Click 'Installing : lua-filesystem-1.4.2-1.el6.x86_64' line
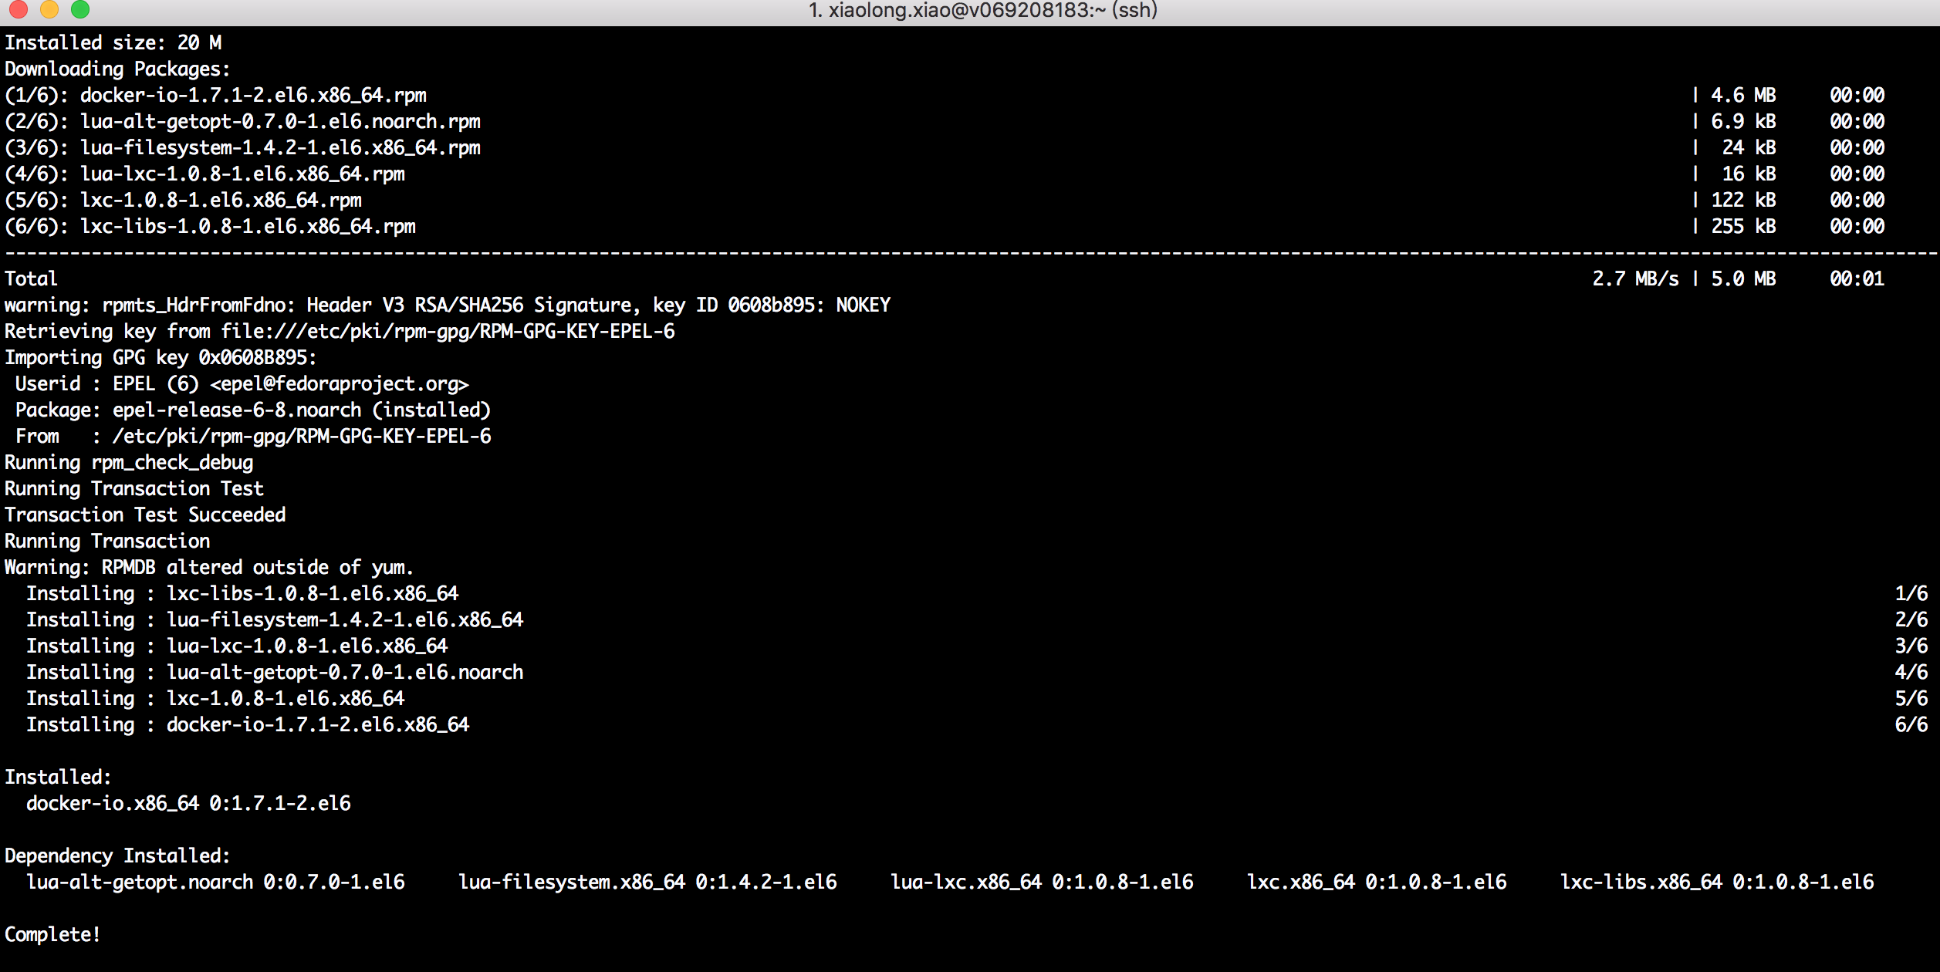 (x=275, y=620)
